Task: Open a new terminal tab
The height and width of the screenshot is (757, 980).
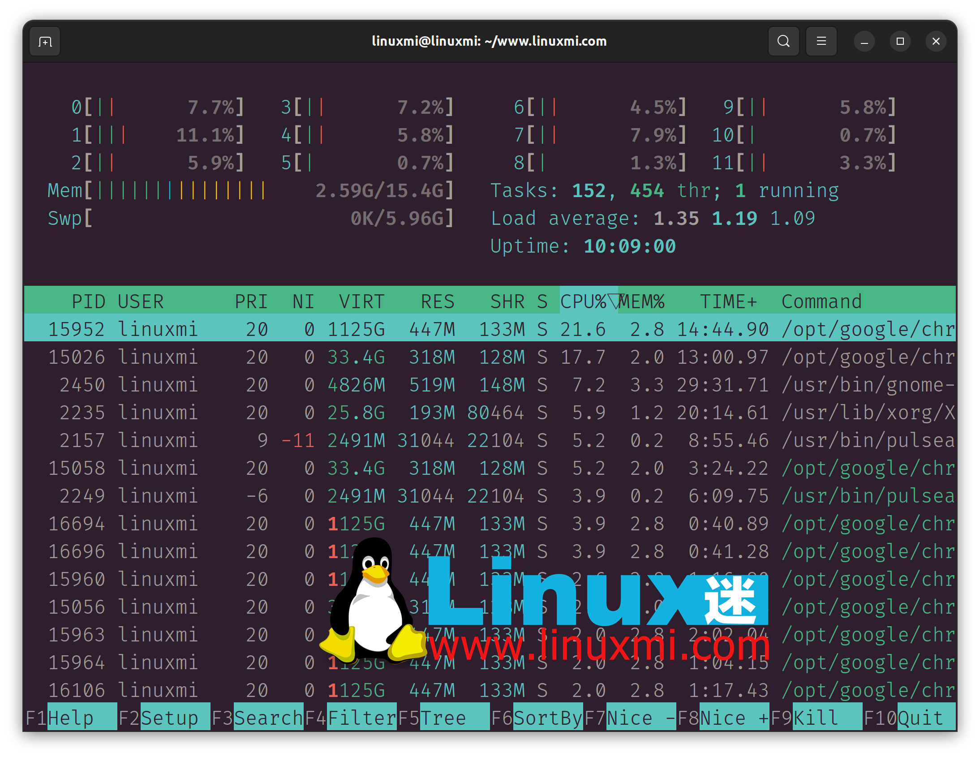Action: [x=44, y=41]
